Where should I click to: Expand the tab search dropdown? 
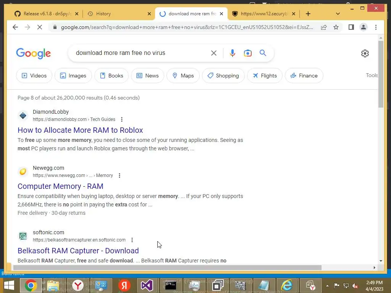(338, 14)
